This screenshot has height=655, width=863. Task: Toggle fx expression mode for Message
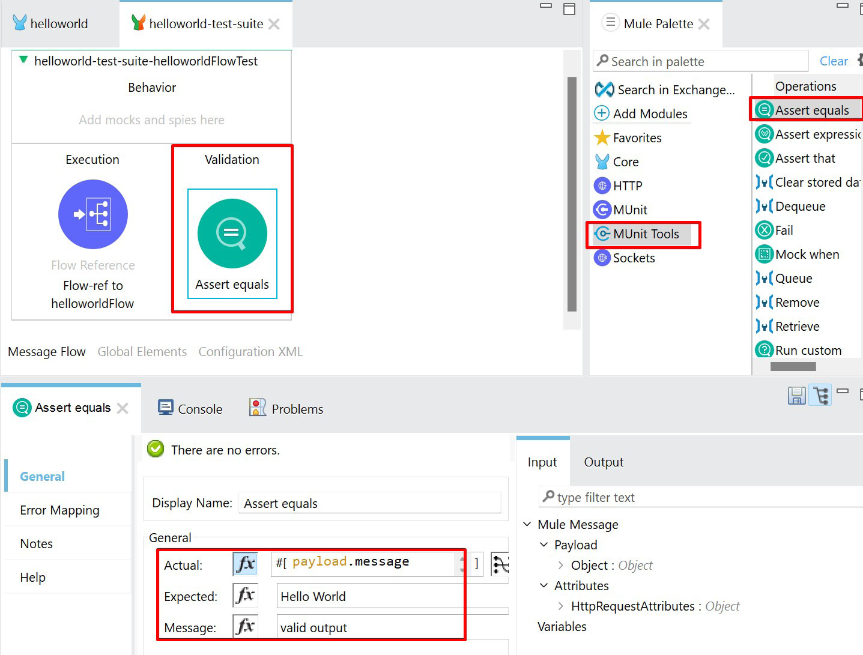245,627
